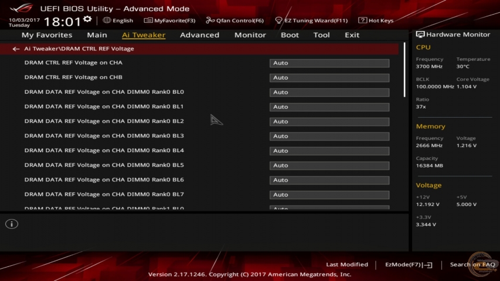This screenshot has width=500, height=281.
Task: Open the Monitor tab
Action: click(250, 35)
